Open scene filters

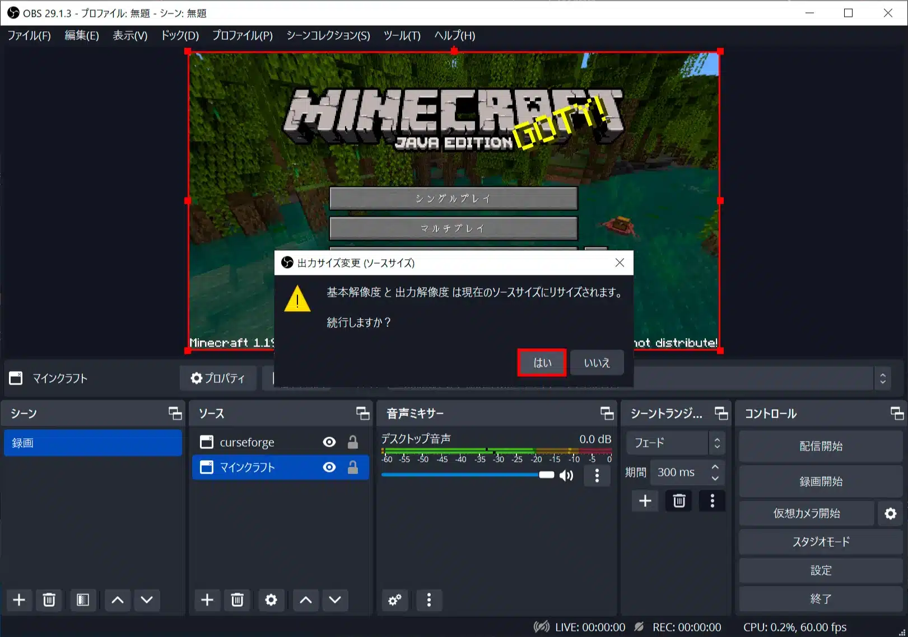point(83,600)
